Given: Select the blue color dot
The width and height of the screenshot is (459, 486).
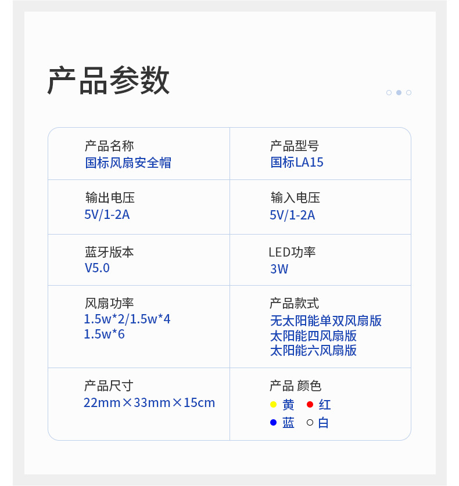Looking at the screenshot, I should [273, 423].
